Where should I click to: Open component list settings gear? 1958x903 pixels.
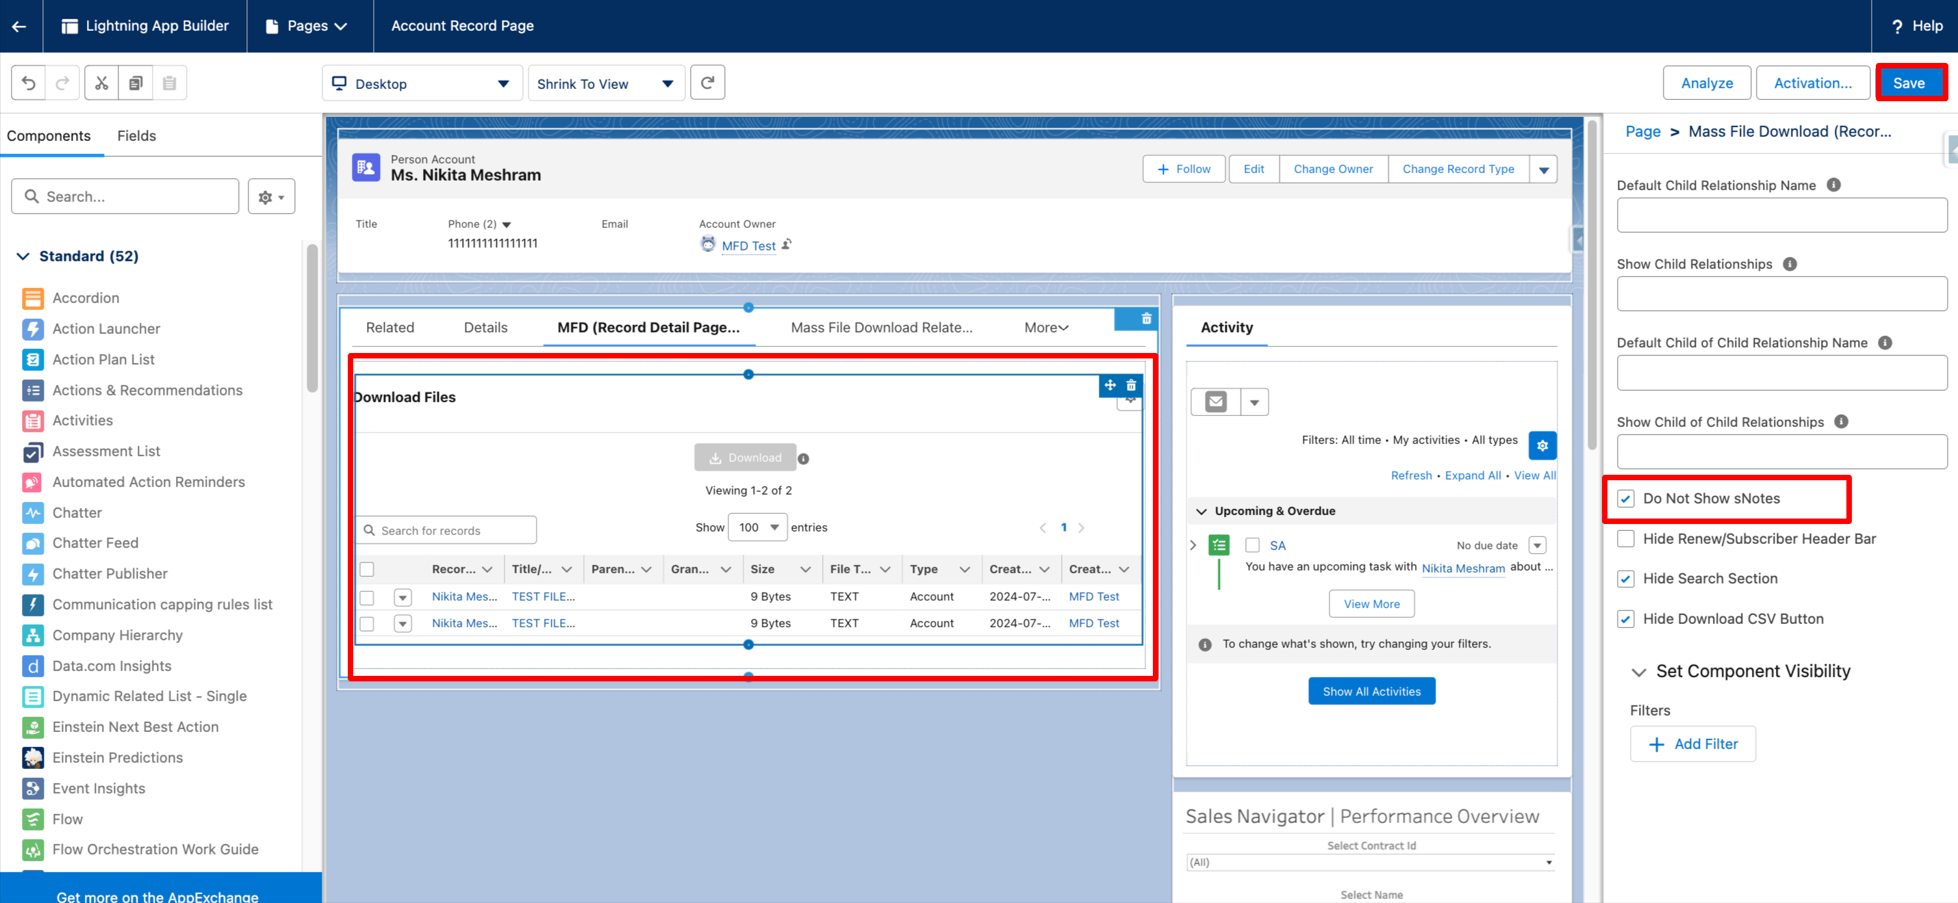270,197
